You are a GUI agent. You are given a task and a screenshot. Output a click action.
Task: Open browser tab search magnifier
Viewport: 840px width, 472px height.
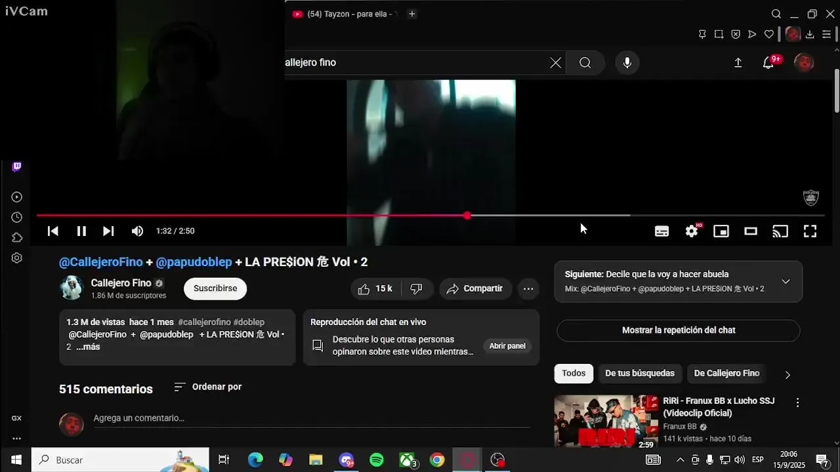click(x=776, y=14)
